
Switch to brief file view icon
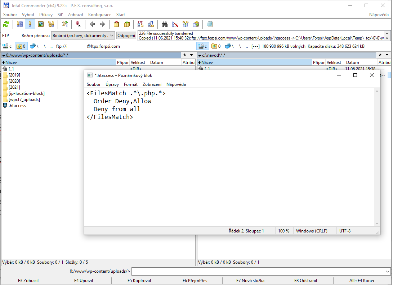point(20,24)
